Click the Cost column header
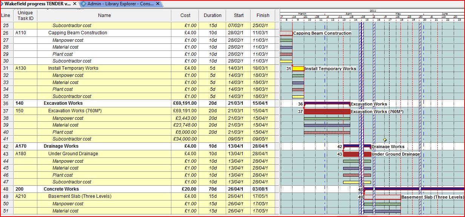This screenshot has width=465, height=217. pyautogui.click(x=185, y=15)
